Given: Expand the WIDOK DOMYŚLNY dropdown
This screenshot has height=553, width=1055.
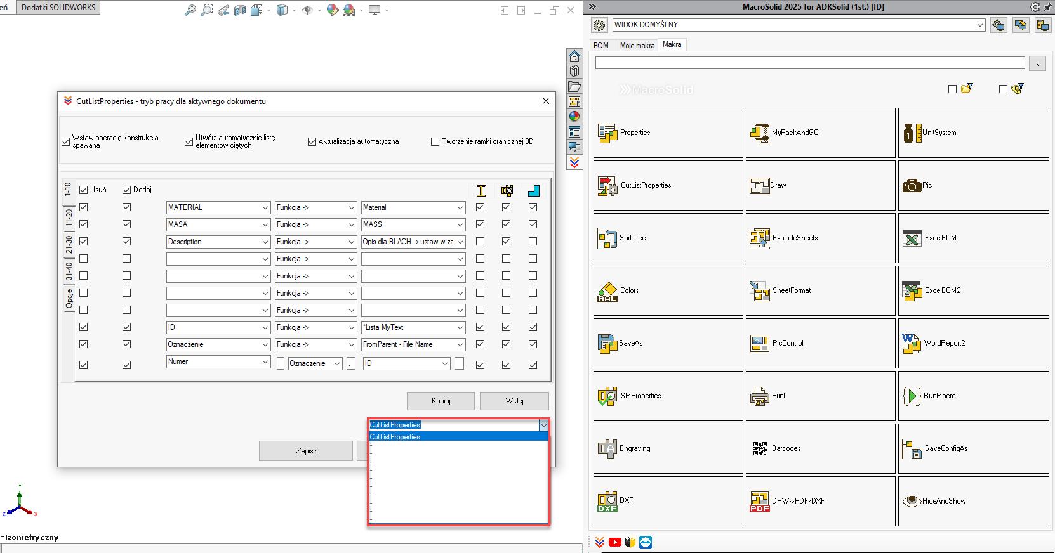Looking at the screenshot, I should [x=980, y=25].
